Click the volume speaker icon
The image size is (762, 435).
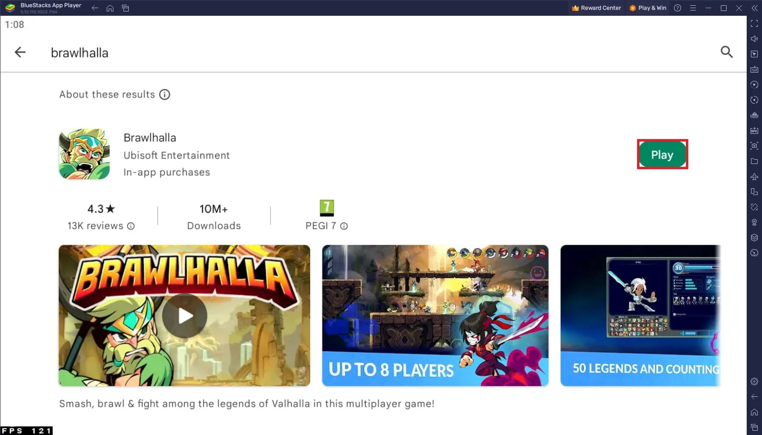[754, 39]
